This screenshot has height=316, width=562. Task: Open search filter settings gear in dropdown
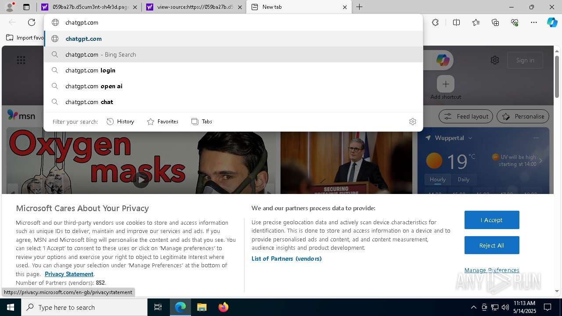[413, 122]
